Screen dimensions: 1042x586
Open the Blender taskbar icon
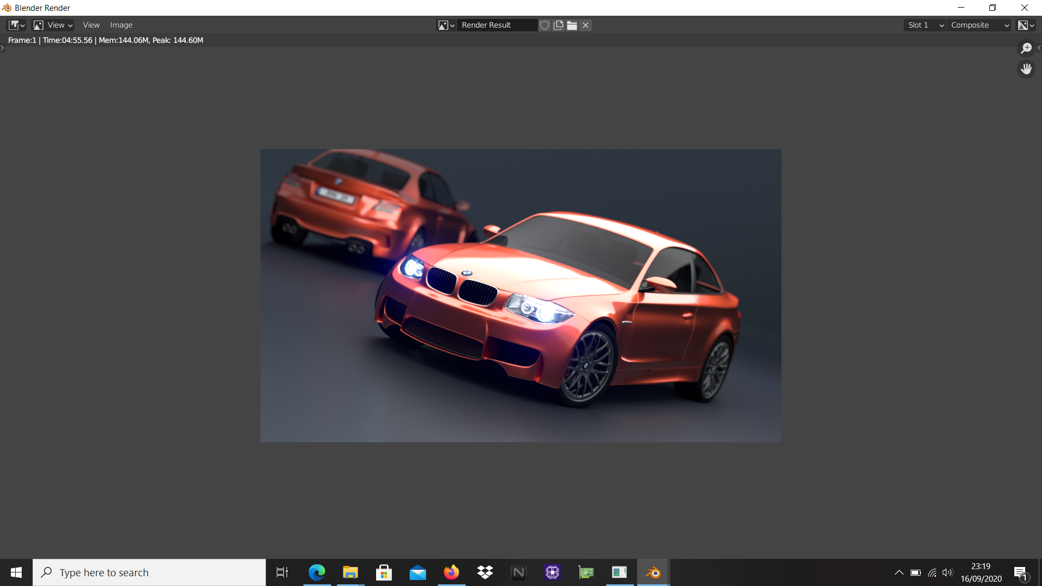pos(653,572)
